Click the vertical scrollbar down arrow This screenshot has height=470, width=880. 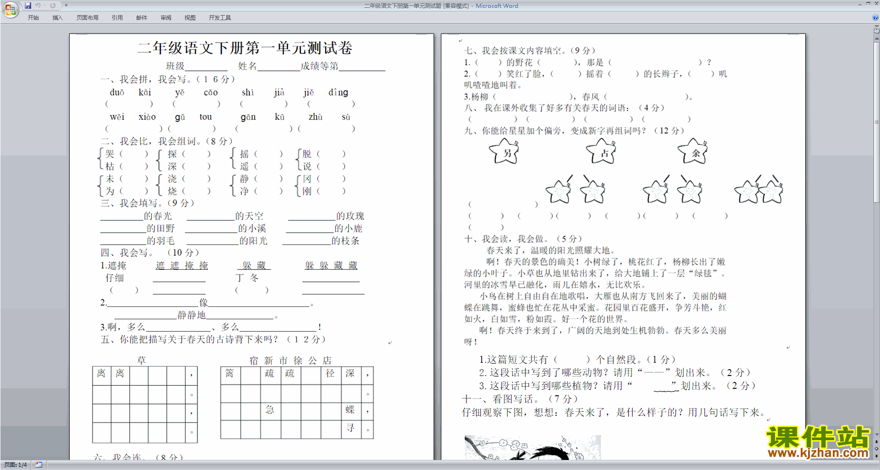pos(876,435)
